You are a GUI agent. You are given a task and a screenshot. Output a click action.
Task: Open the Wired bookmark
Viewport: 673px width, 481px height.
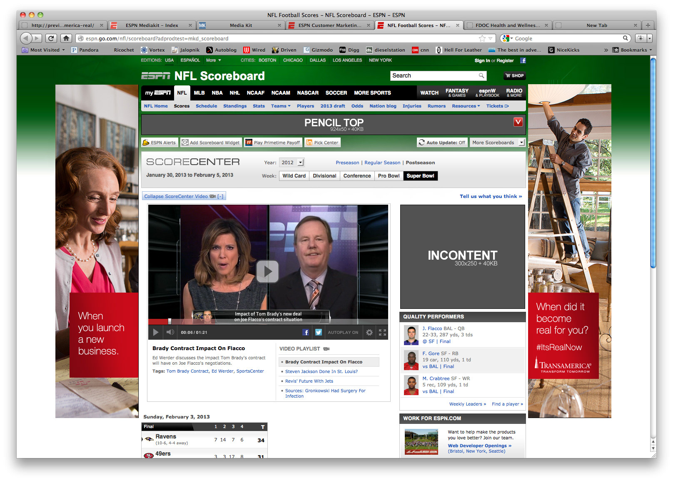point(254,50)
